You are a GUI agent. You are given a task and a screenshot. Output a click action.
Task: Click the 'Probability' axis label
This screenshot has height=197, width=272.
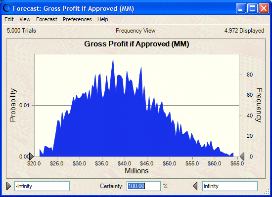coord(13,105)
